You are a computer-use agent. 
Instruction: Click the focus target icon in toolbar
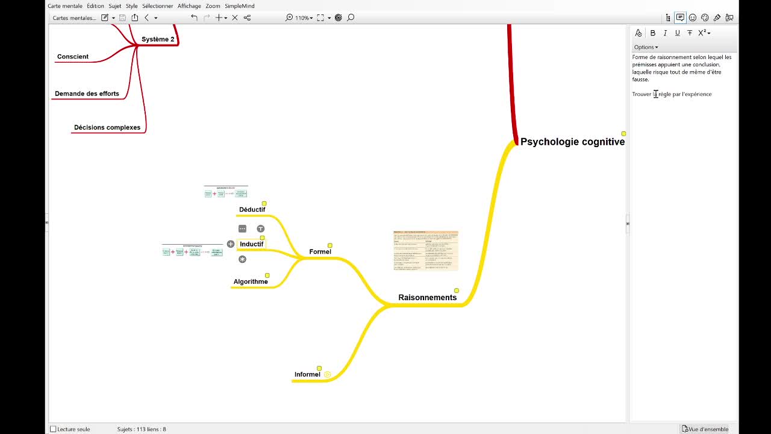coord(339,18)
